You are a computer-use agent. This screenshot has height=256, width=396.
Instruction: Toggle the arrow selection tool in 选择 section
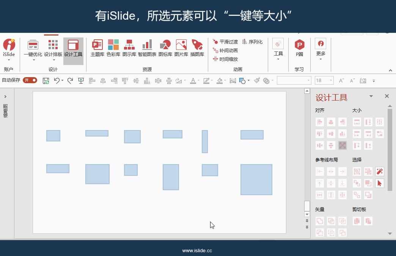(x=379, y=183)
